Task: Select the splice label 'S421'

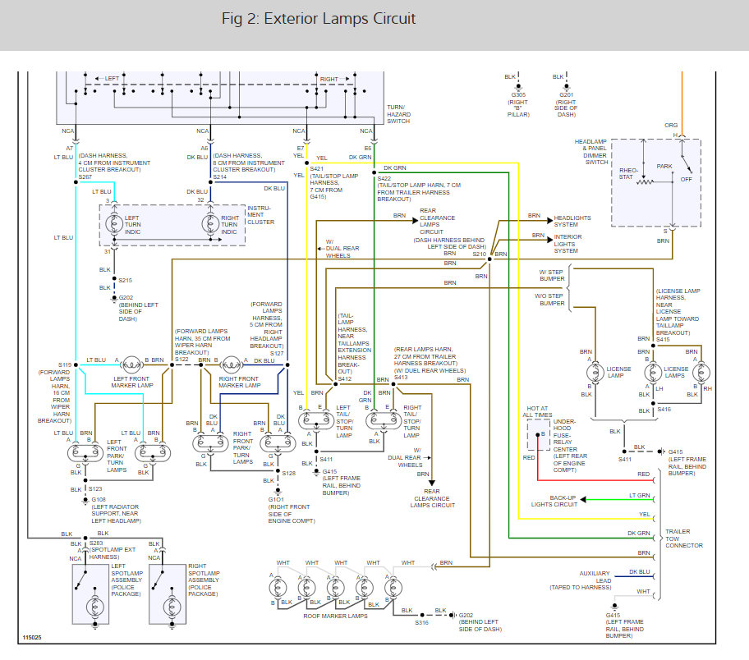Action: tap(317, 168)
